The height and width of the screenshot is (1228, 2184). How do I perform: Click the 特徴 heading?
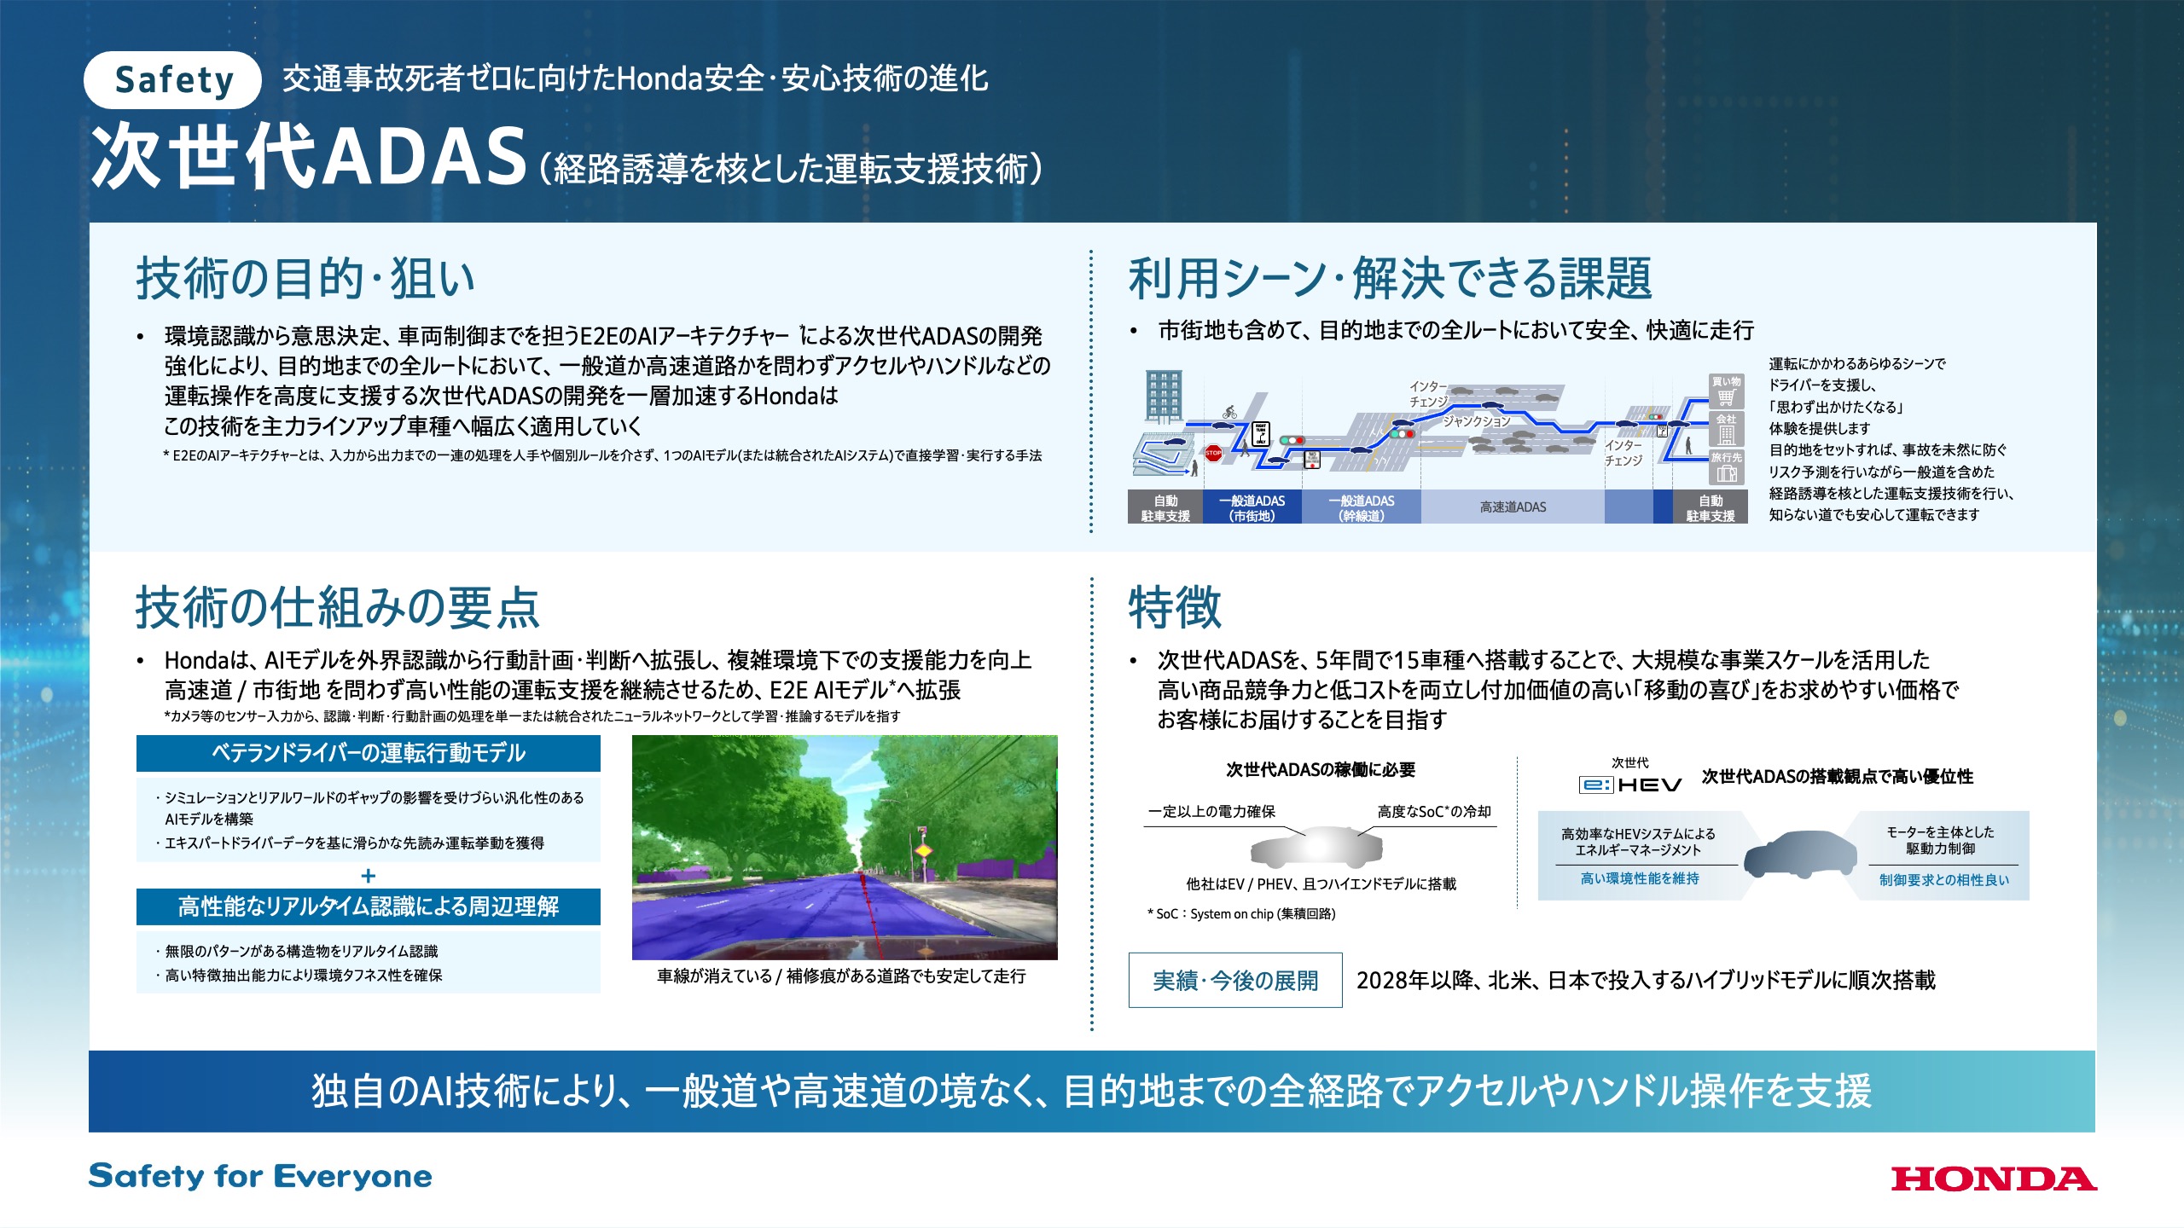pyautogui.click(x=1175, y=607)
